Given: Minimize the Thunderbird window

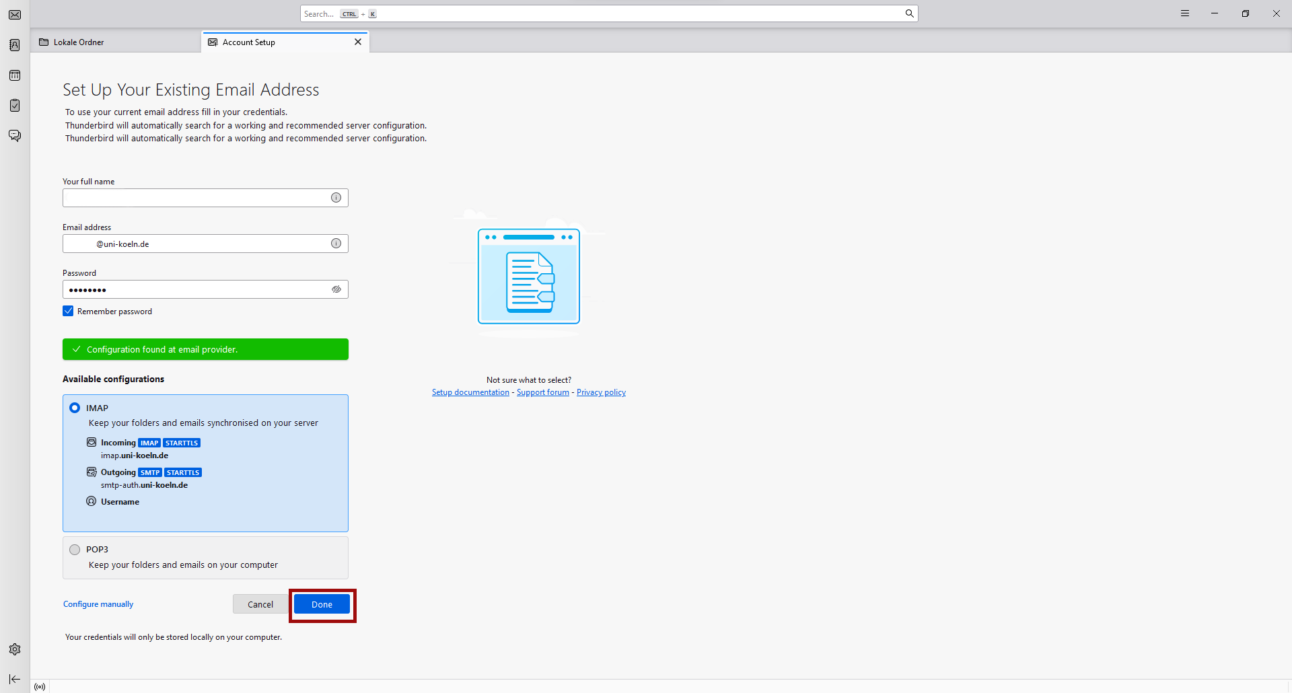Looking at the screenshot, I should point(1215,13).
